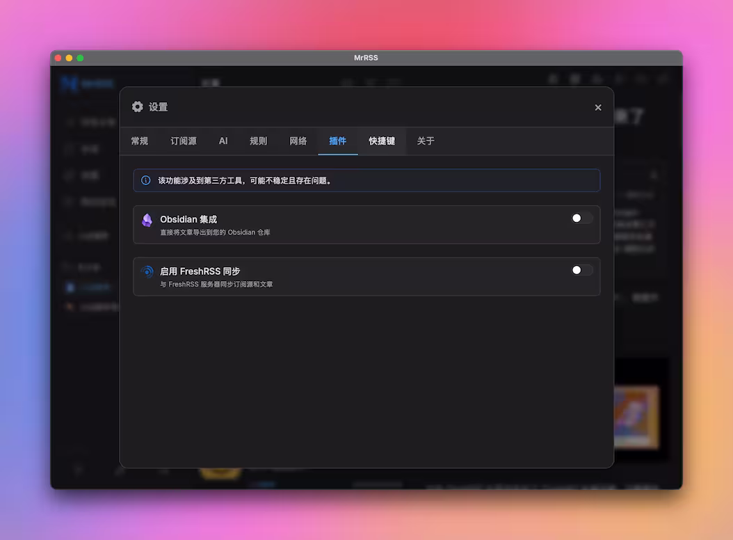Open the 关于 tab

coord(426,141)
